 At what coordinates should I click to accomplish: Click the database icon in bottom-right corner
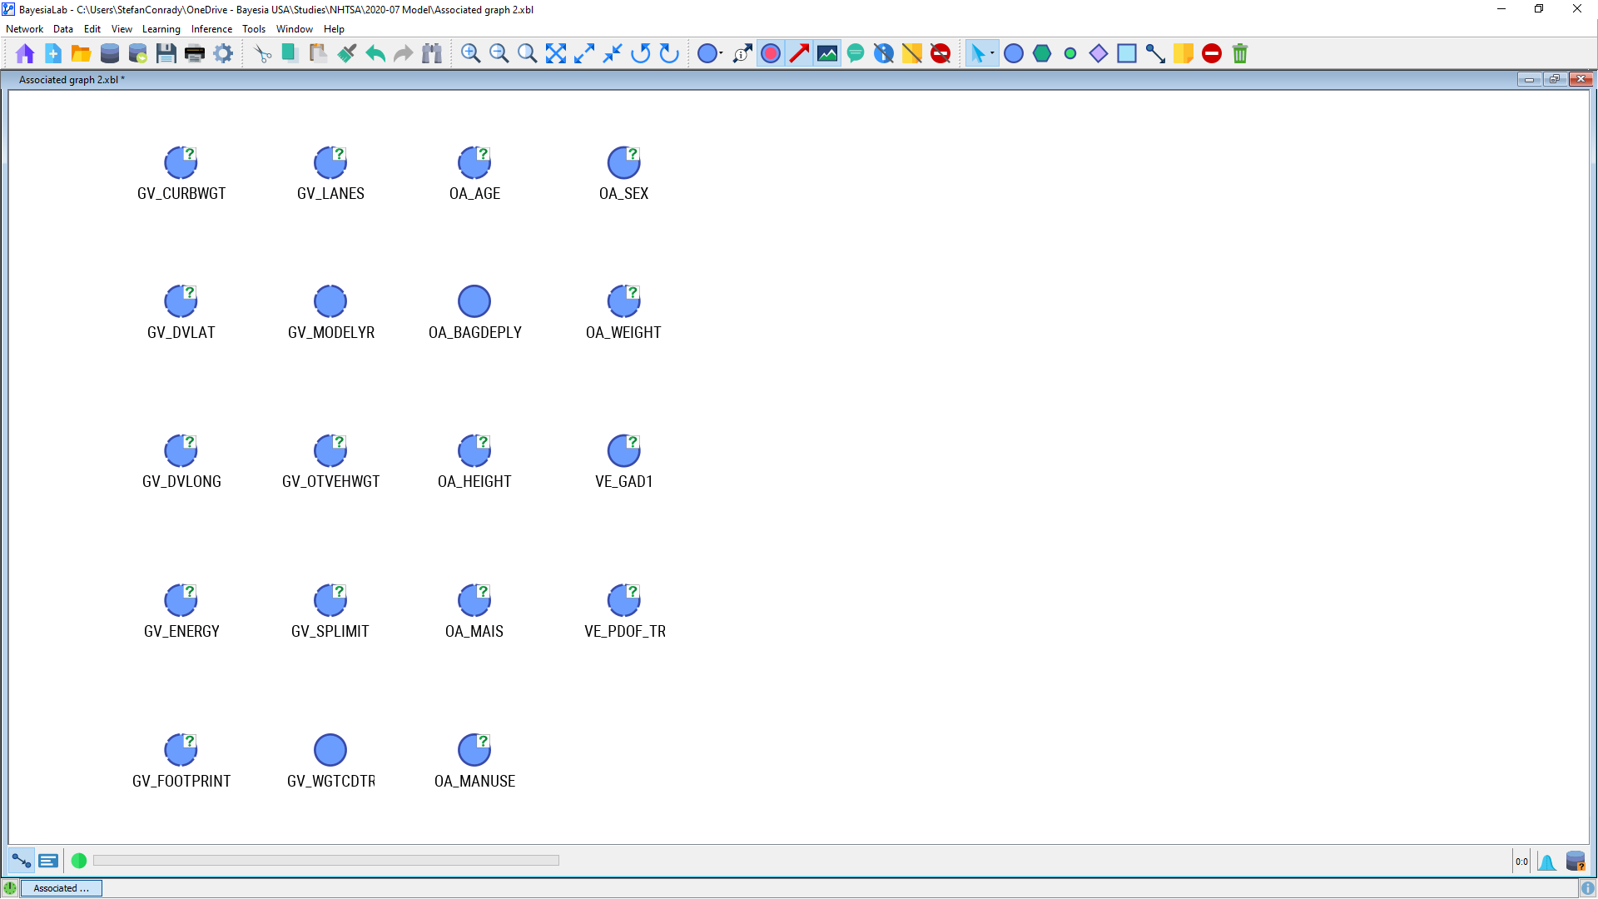[1575, 862]
